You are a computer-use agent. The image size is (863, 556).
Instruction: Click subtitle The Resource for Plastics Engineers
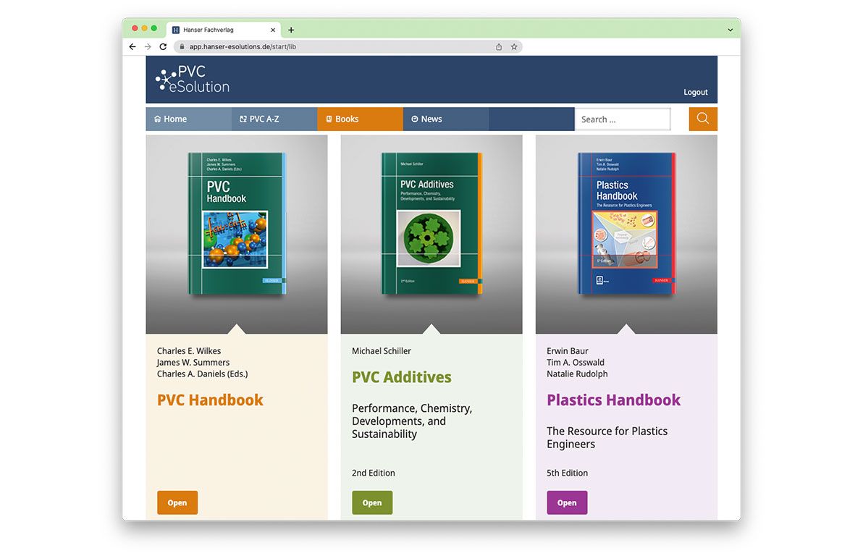point(607,438)
